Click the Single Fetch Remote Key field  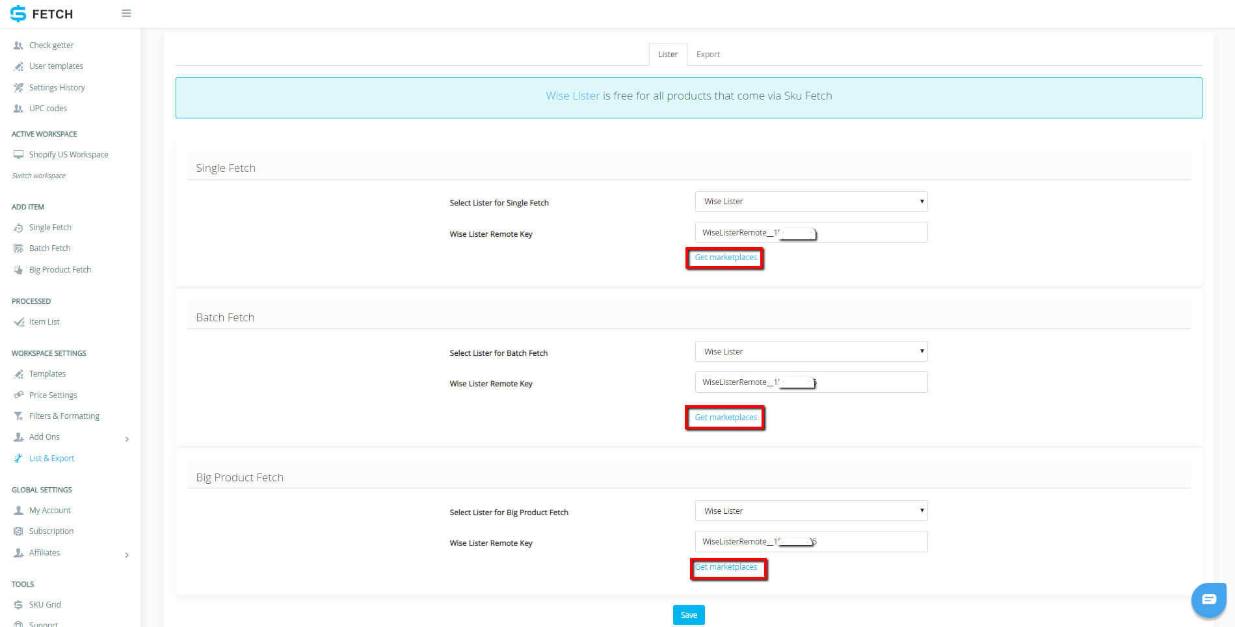811,232
